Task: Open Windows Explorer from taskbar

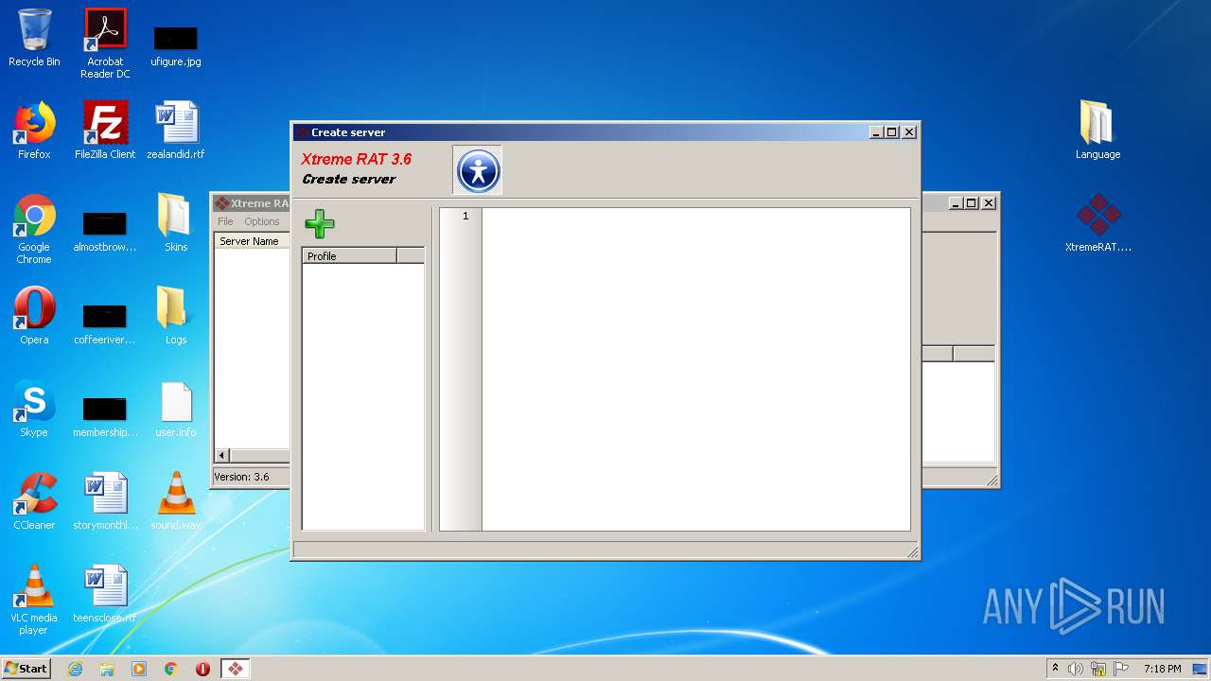Action: point(107,669)
